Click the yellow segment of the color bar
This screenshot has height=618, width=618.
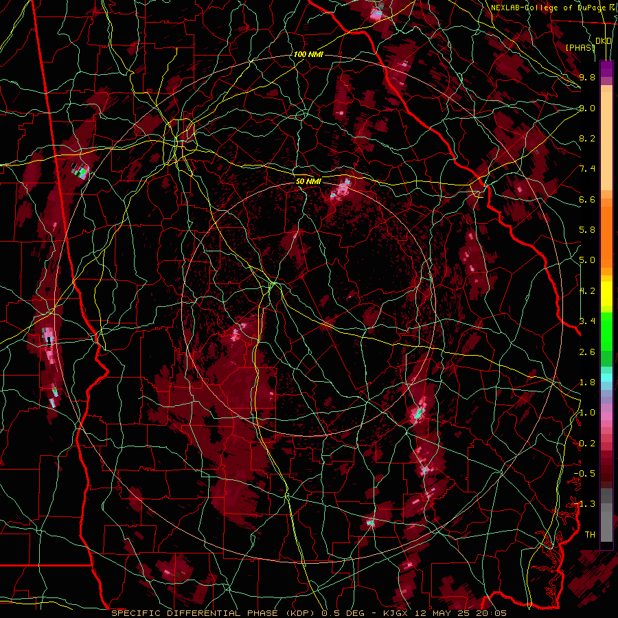pos(606,294)
